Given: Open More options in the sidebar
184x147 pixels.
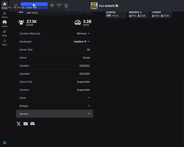Looking at the screenshot, I should (x=4, y=42).
